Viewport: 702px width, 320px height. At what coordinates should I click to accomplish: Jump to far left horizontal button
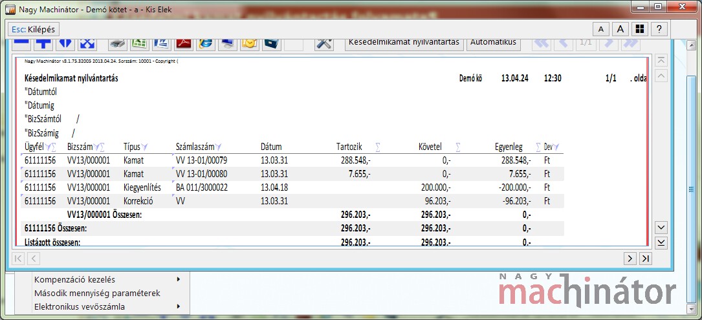point(18,258)
